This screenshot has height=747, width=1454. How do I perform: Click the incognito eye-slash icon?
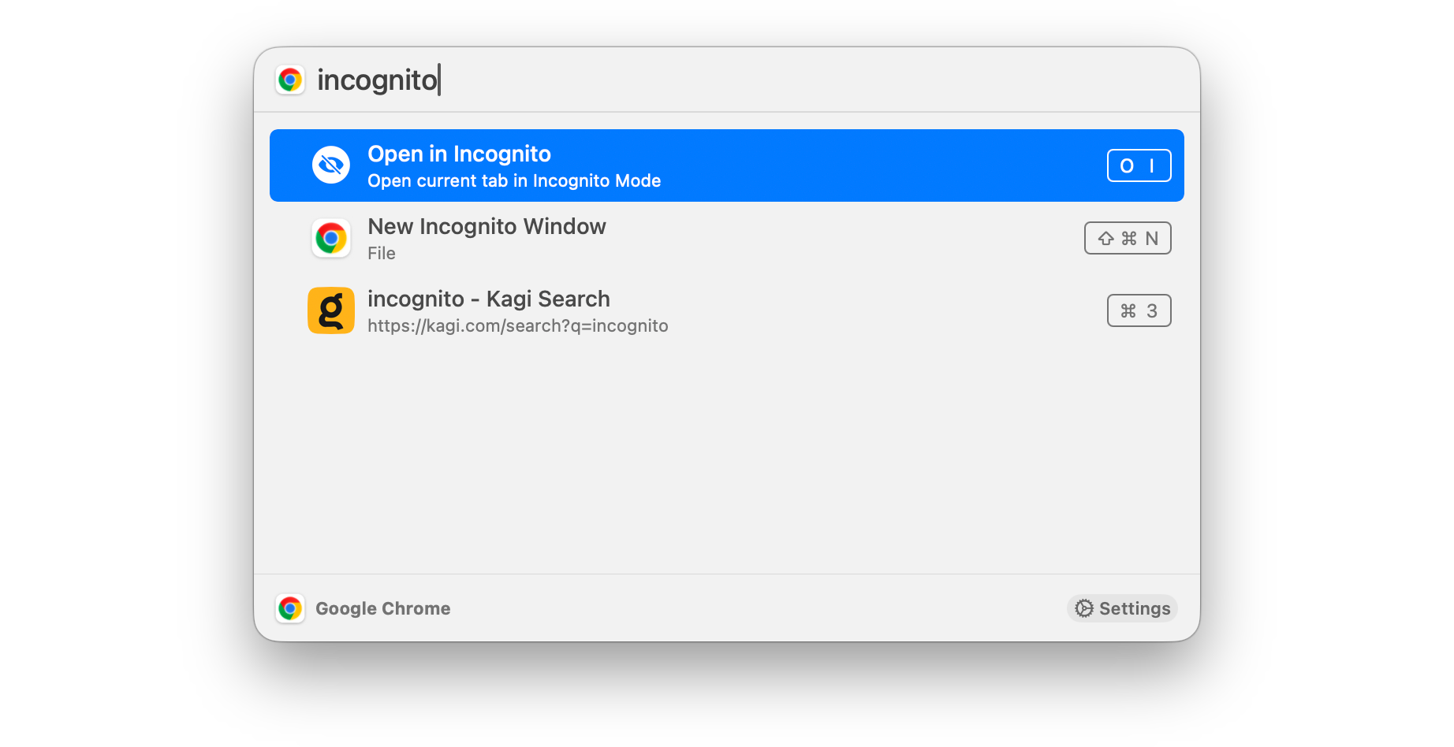(x=331, y=165)
